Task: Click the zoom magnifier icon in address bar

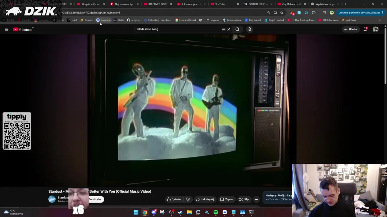Action: click(x=268, y=13)
